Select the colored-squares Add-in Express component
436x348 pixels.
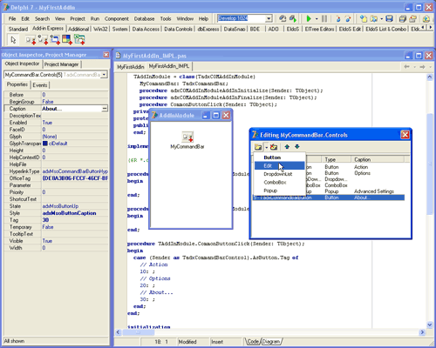pyautogui.click(x=67, y=40)
